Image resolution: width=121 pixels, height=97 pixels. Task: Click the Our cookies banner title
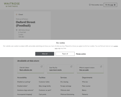point(60,43)
